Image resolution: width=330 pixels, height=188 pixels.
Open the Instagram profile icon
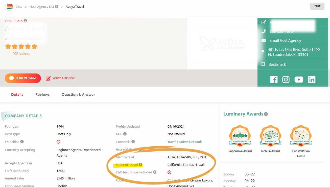286,80
